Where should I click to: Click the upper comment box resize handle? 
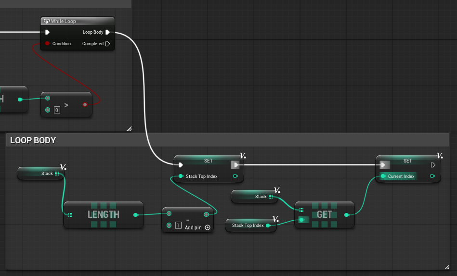129,129
